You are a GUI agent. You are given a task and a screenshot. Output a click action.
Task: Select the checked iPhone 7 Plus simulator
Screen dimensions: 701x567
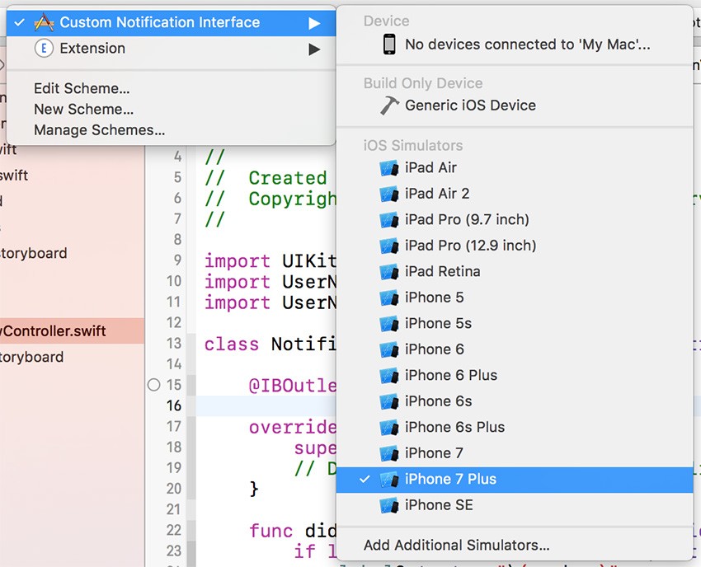(515, 480)
